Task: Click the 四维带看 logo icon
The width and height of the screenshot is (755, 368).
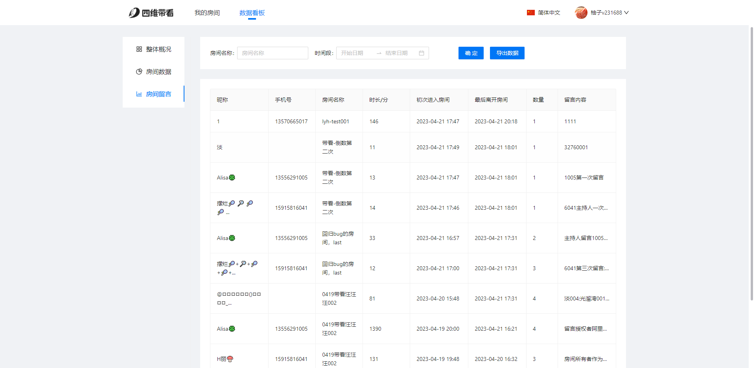Action: tap(134, 13)
